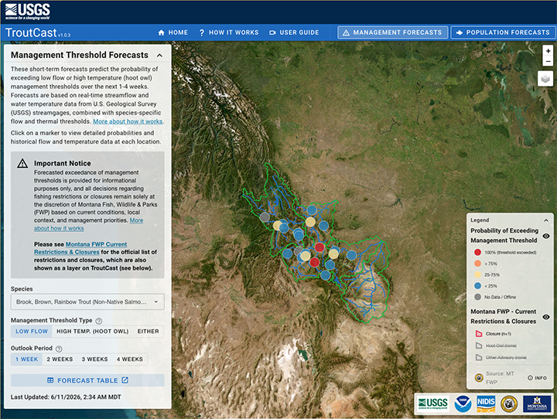Viewport: 557px width, 419px height.
Task: Select Low Flow threshold type
Action: point(32,332)
